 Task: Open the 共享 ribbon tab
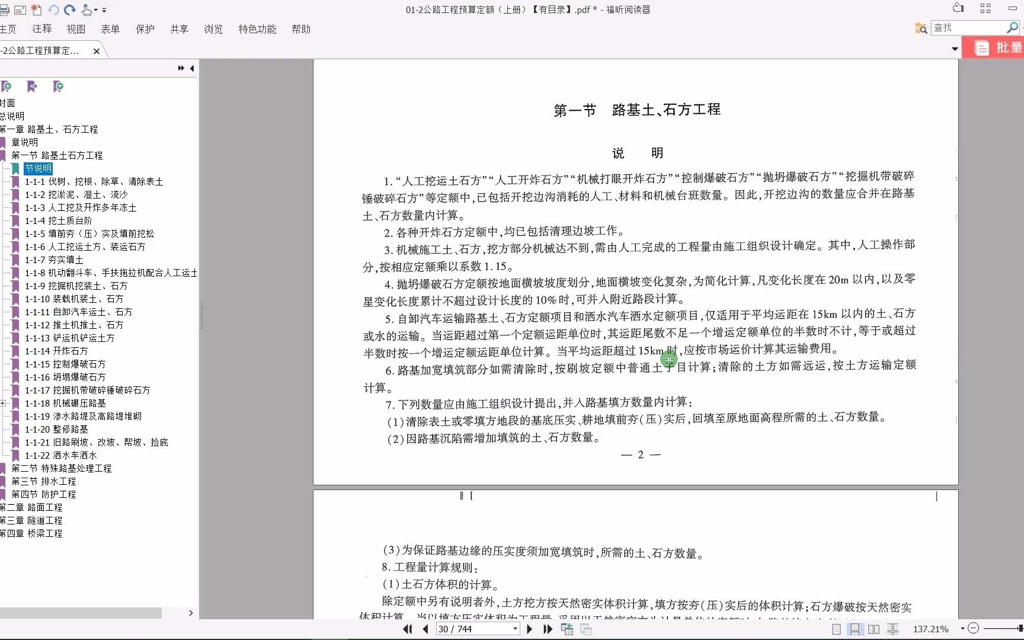[179, 29]
